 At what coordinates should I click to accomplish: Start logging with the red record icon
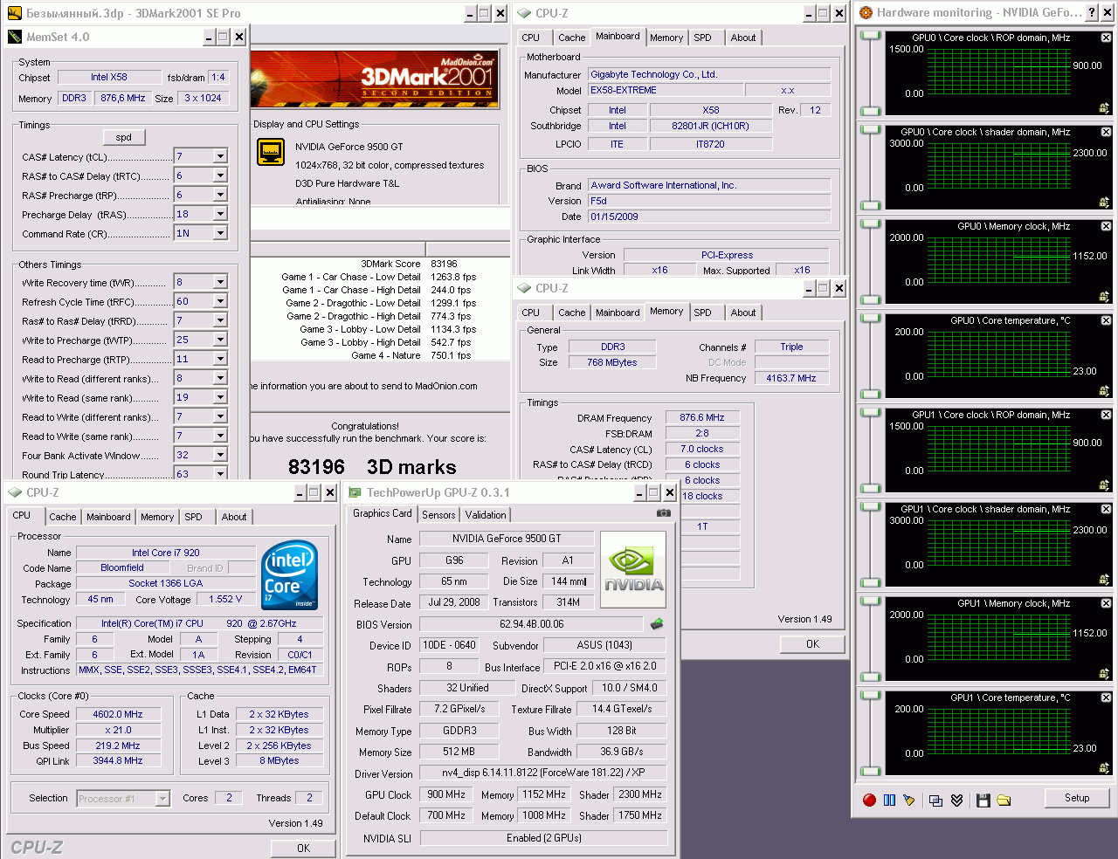[x=869, y=800]
